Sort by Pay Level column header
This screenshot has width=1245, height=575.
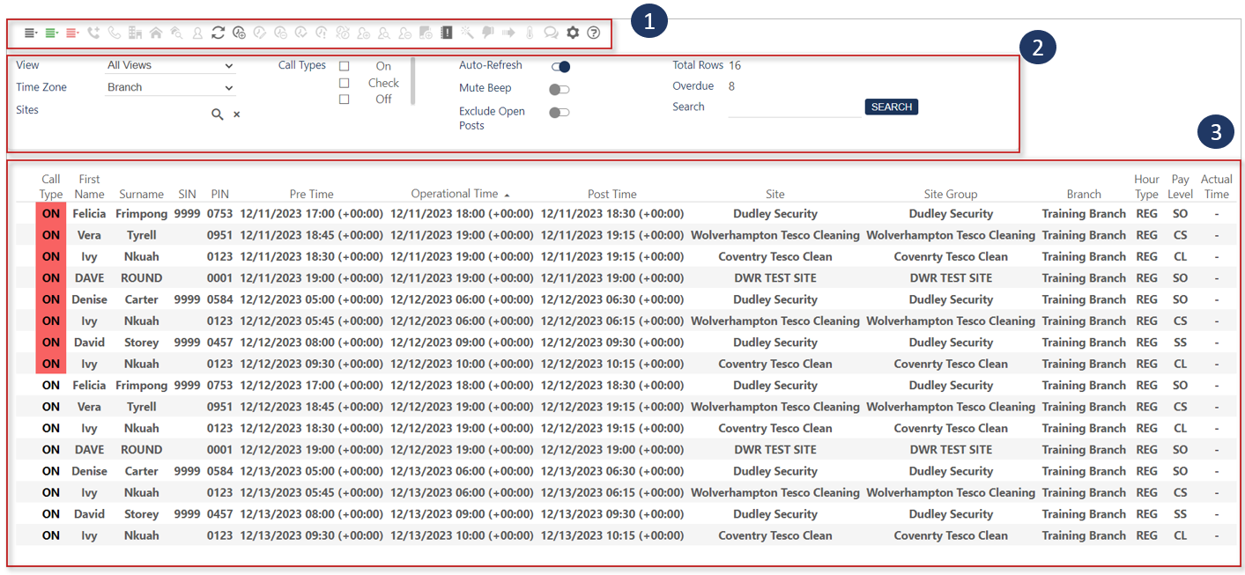coord(1181,187)
